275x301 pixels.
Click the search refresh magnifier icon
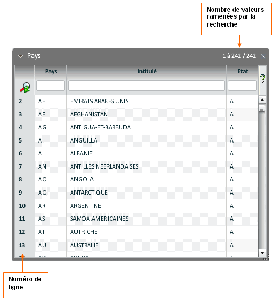25,88
